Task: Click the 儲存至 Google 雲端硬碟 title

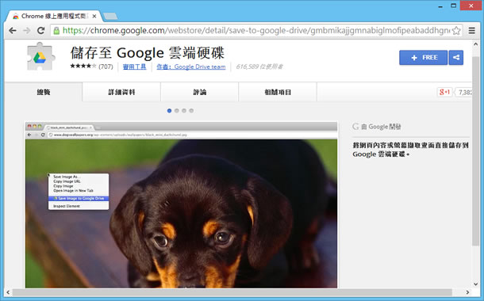Action: 148,53
